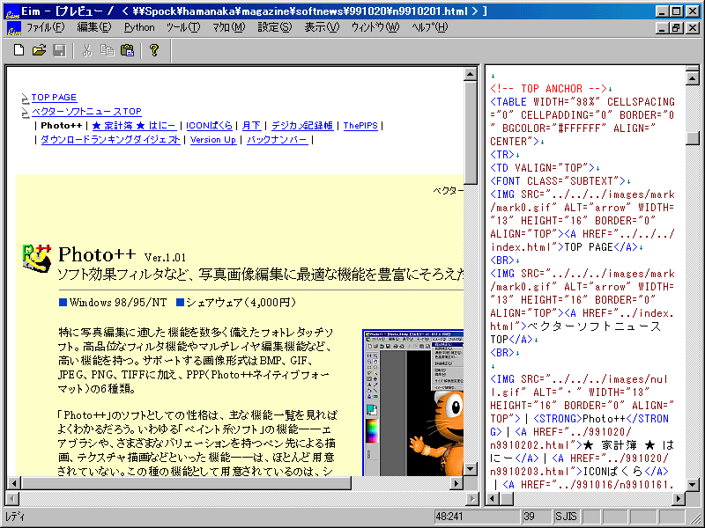This screenshot has width=705, height=528.
Task: Click preview pane scroll left arrow
Action: (14, 483)
